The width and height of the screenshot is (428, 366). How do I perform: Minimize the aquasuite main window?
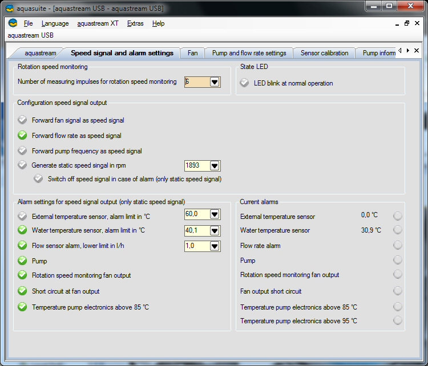click(x=374, y=6)
